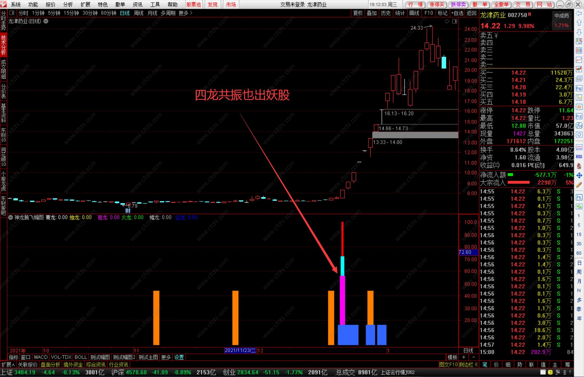Viewport: 584px width, 377px height.
Task: Click the 涨停买 button
Action: point(437,4)
